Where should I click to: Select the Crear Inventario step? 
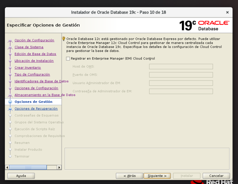(x=28, y=67)
